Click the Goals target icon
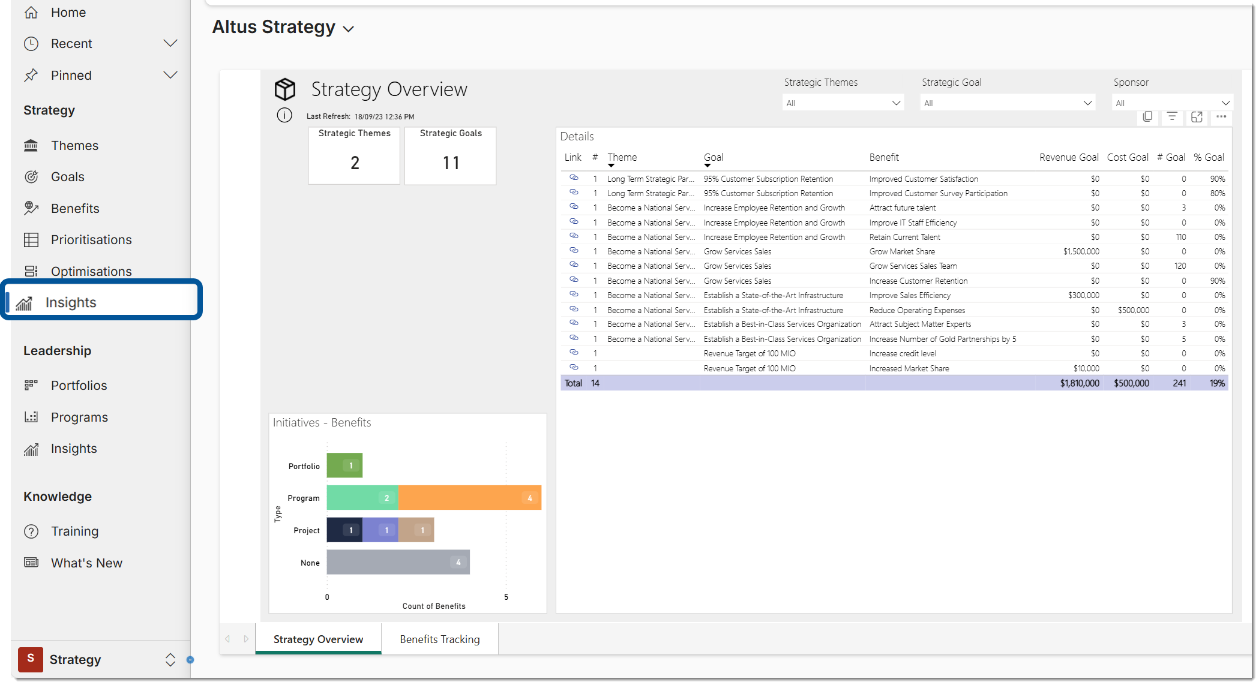Viewport: 1259px width, 685px height. (31, 177)
